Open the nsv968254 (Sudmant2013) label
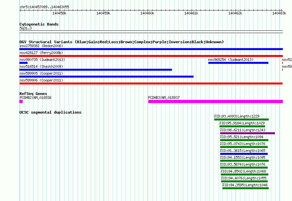The height and width of the screenshot is (201, 292). [x=231, y=60]
